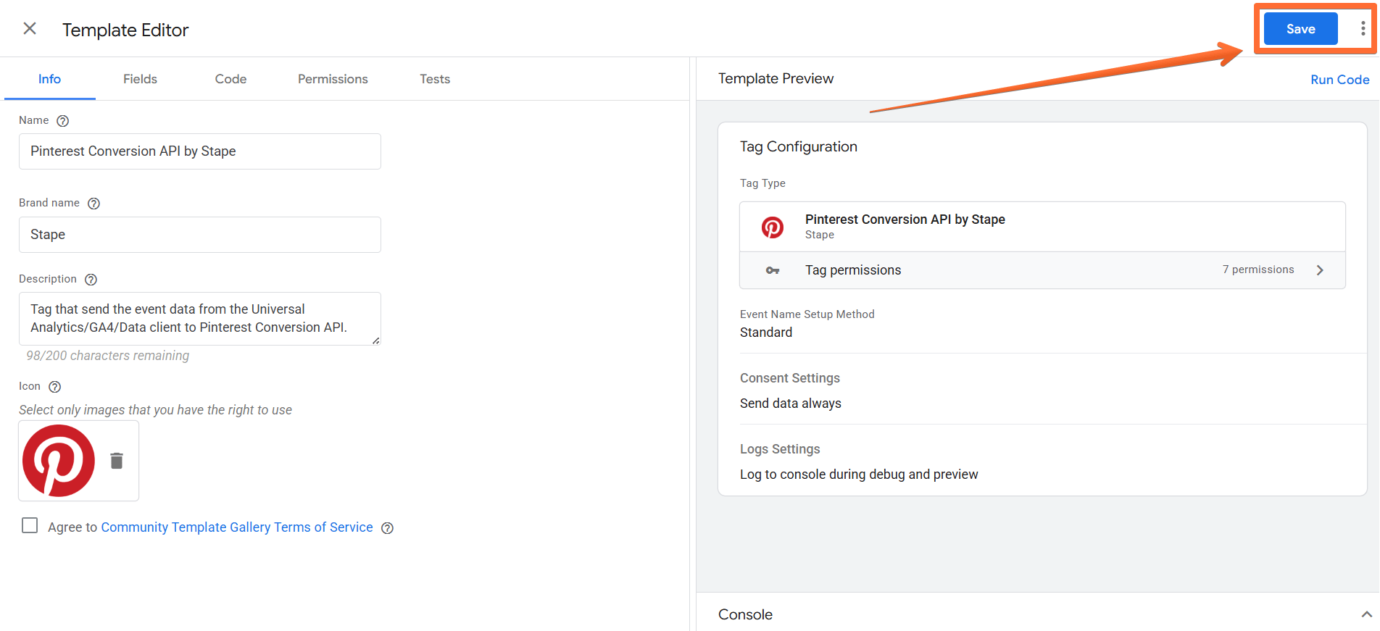Check the Agree to Terms of Service checkbox

(30, 525)
